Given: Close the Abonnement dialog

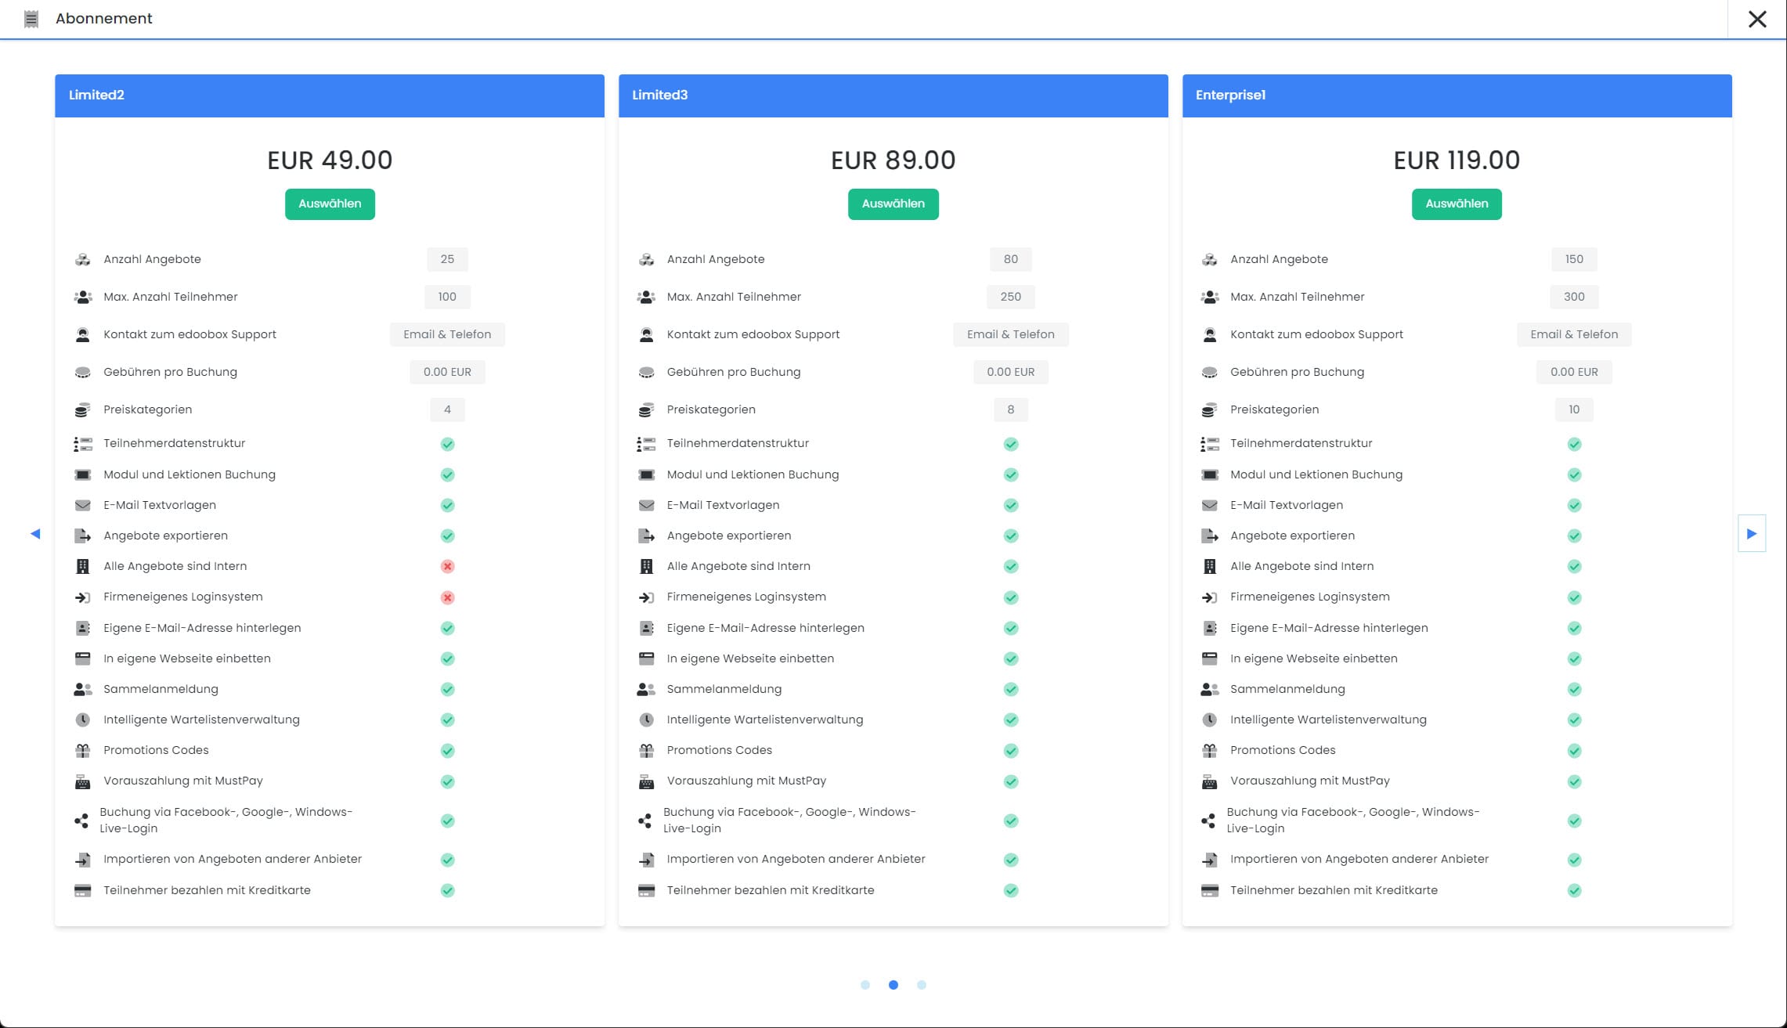Looking at the screenshot, I should pos(1757,19).
